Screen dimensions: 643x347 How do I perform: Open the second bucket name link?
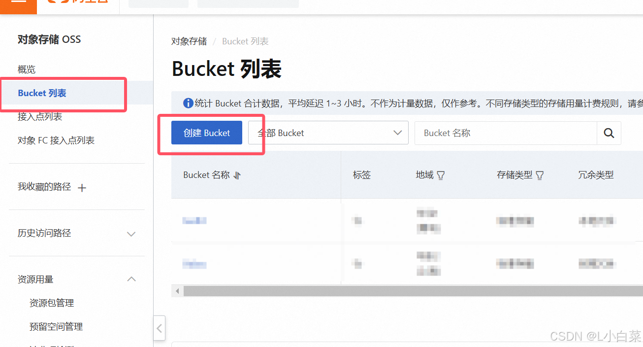(194, 265)
